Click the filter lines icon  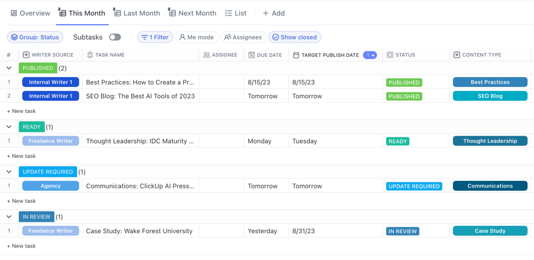click(144, 37)
